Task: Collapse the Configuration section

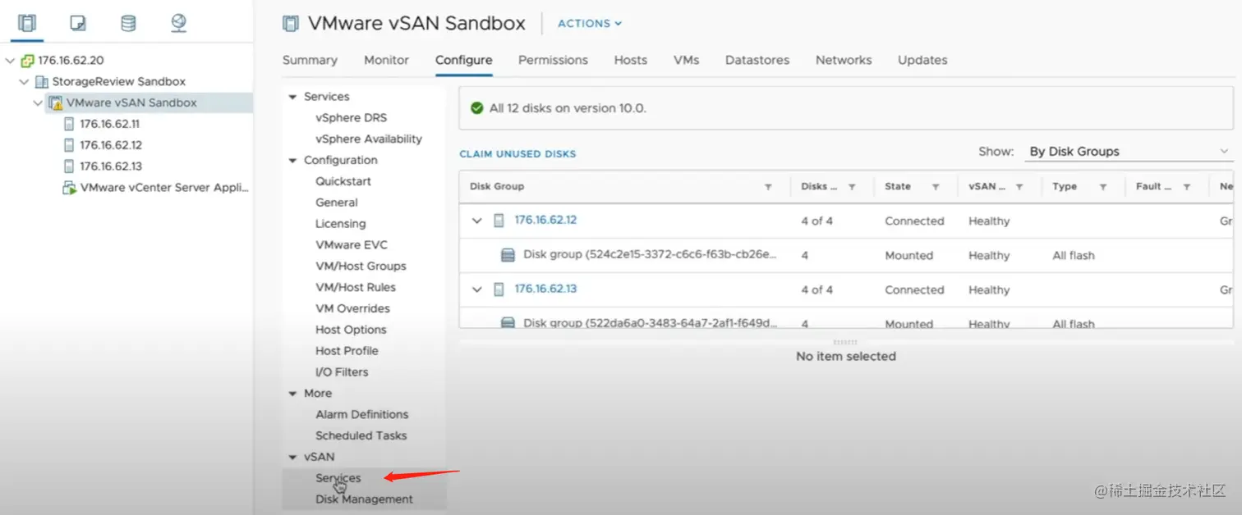Action: click(x=292, y=161)
